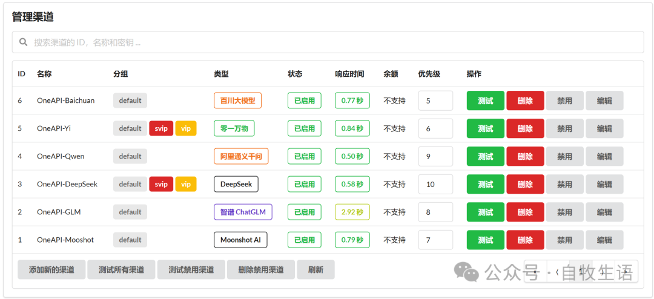Click the 添加新的渠道 button

point(51,270)
